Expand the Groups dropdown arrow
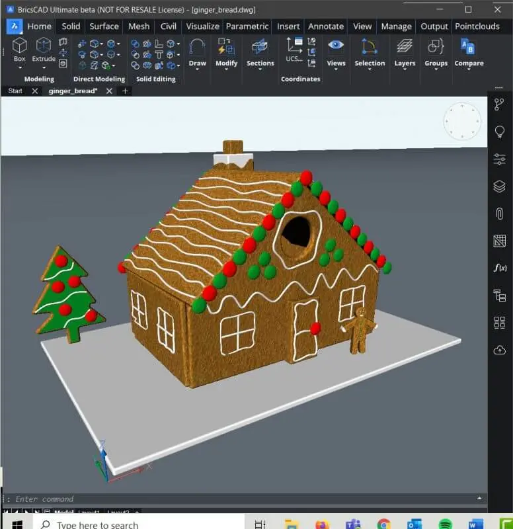Viewport: 513px width, 529px height. tap(436, 69)
